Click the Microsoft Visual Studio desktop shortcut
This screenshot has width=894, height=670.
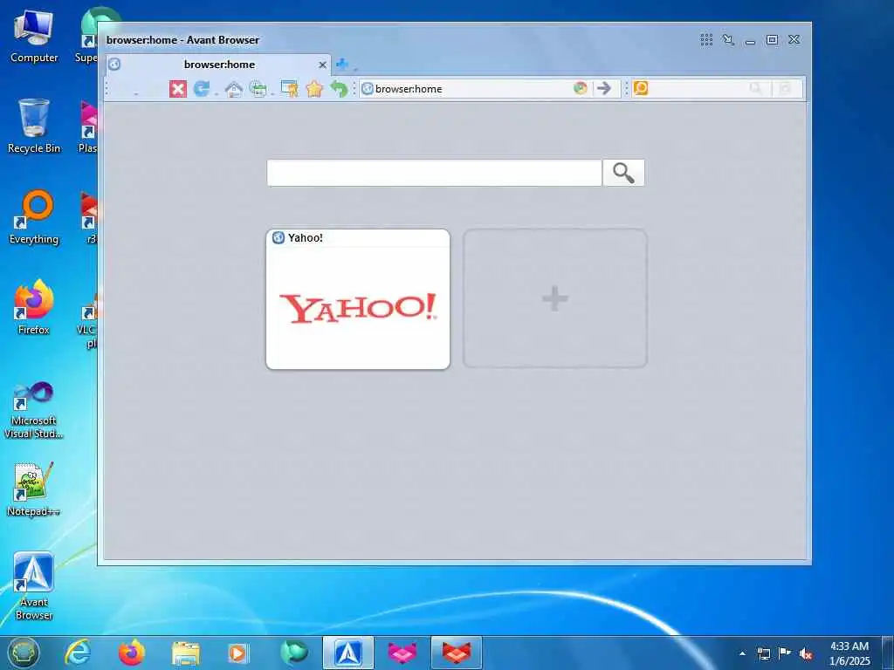point(34,410)
